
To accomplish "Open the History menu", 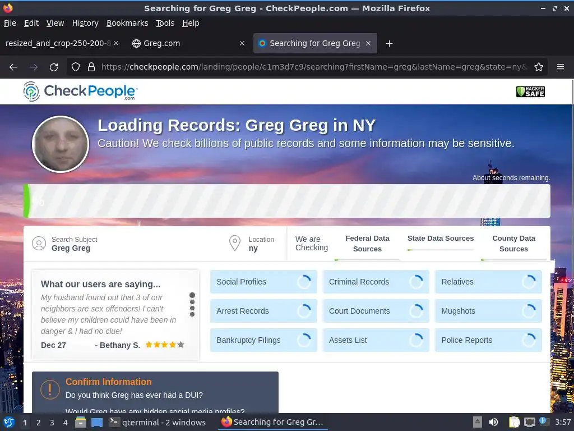I will [85, 23].
